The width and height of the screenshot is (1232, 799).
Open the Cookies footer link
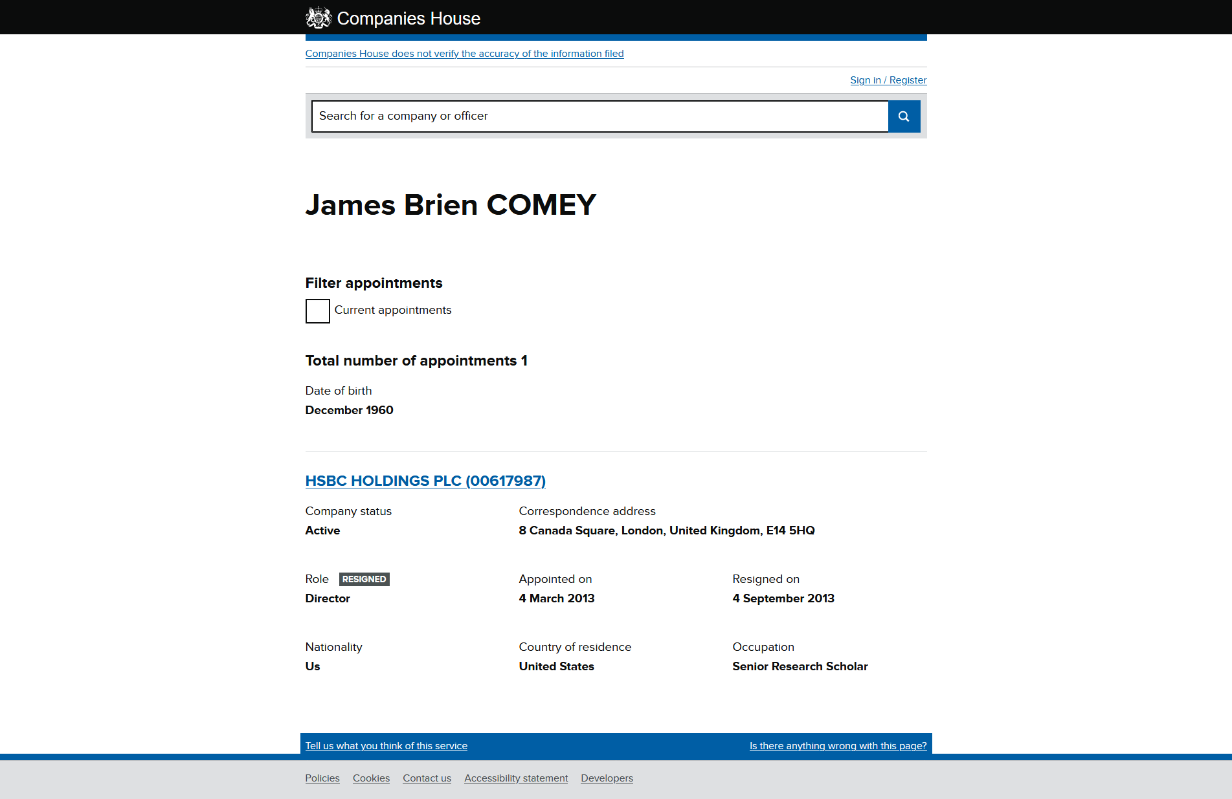(371, 778)
